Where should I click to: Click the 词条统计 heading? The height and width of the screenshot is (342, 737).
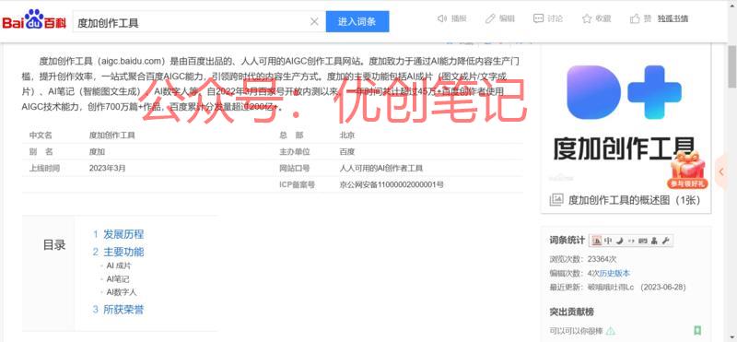567,241
